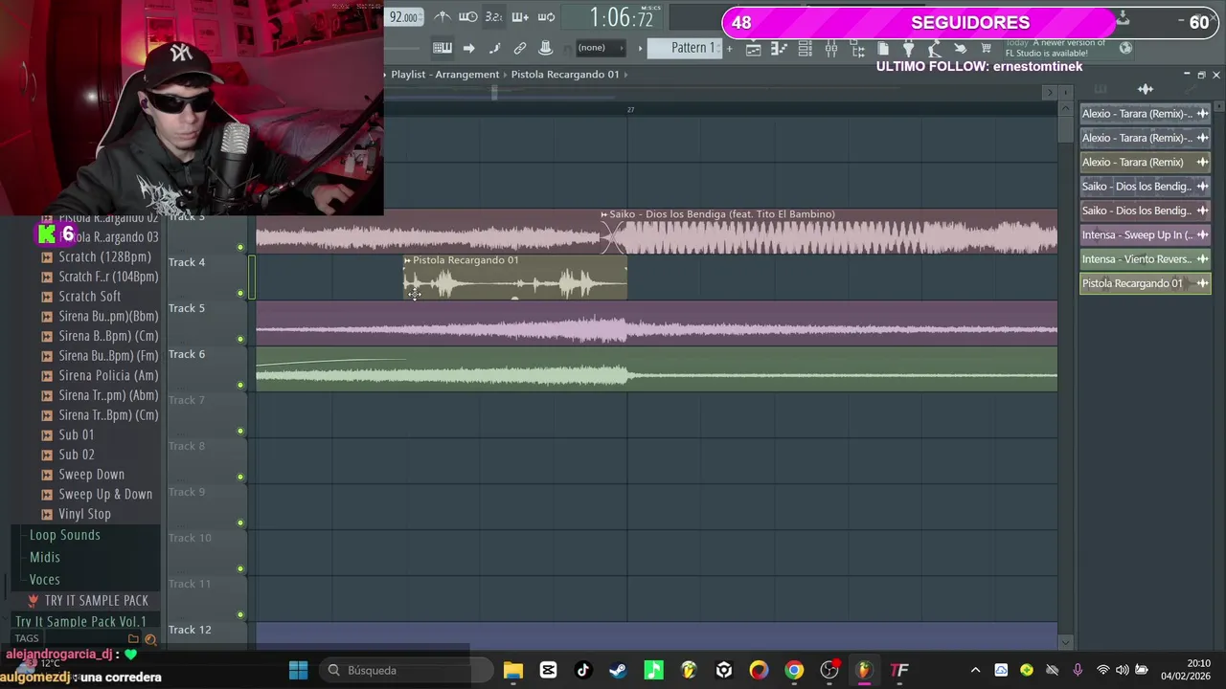This screenshot has height=689, width=1226.
Task: Select Scratch Soft sample in browser
Action: pos(89,296)
